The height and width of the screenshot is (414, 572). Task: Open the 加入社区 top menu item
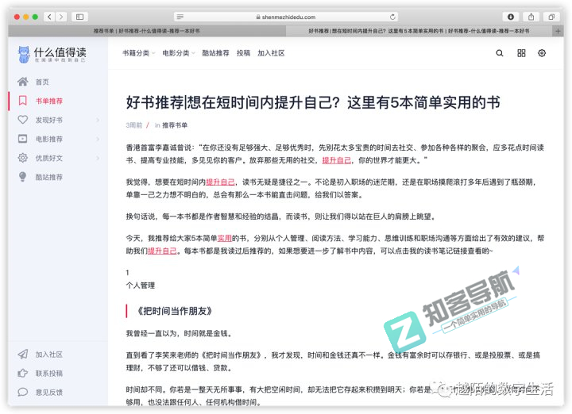pos(271,53)
